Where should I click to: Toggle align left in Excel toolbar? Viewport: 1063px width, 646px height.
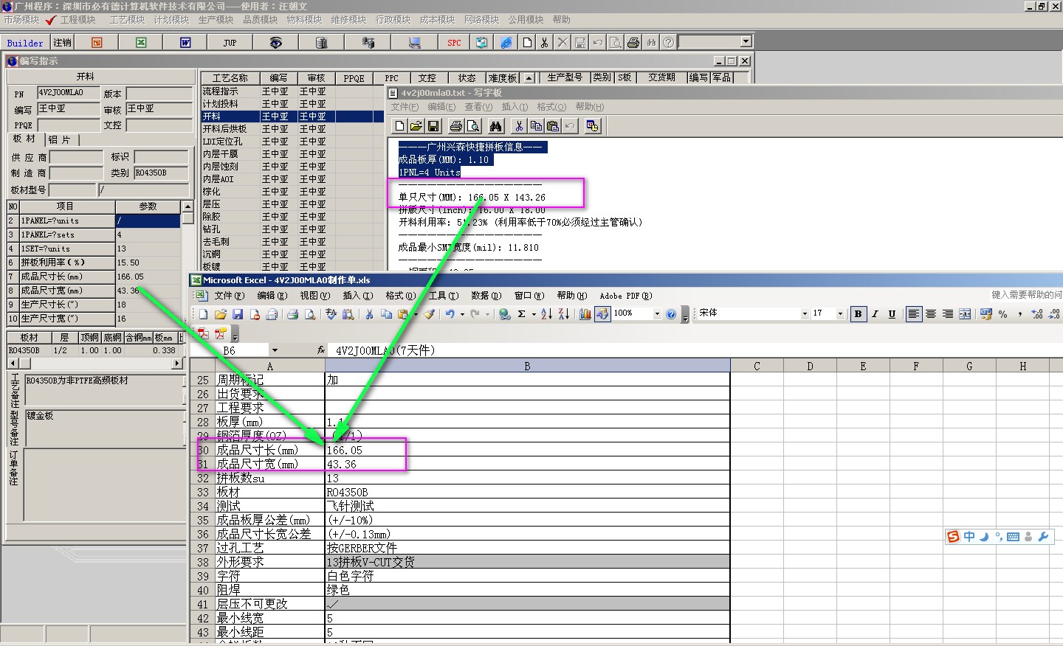(914, 314)
